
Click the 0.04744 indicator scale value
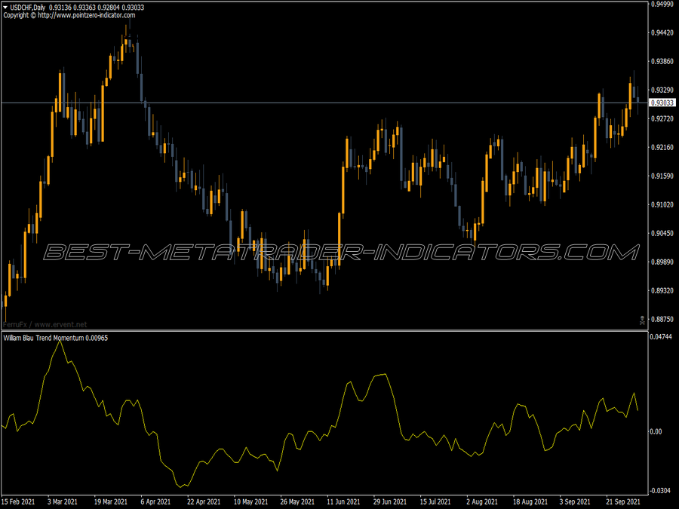click(x=661, y=337)
